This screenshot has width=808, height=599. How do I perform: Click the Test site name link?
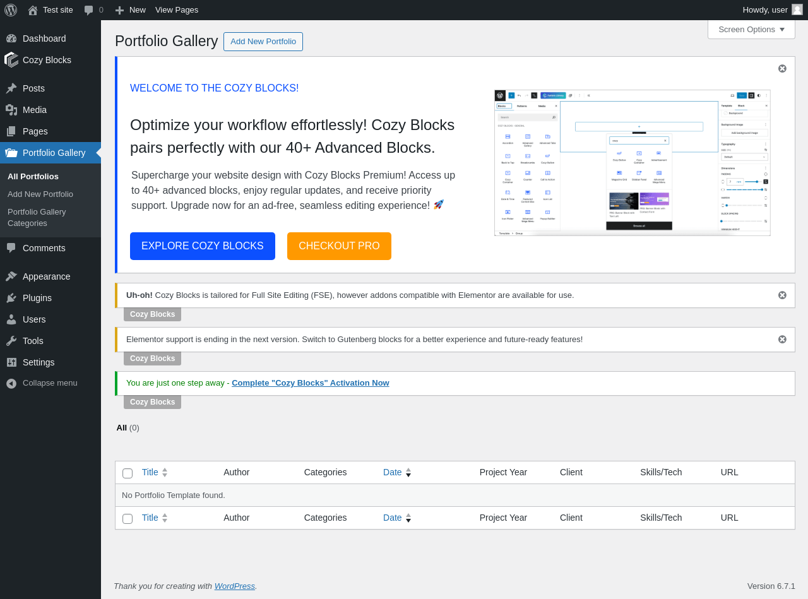58,10
